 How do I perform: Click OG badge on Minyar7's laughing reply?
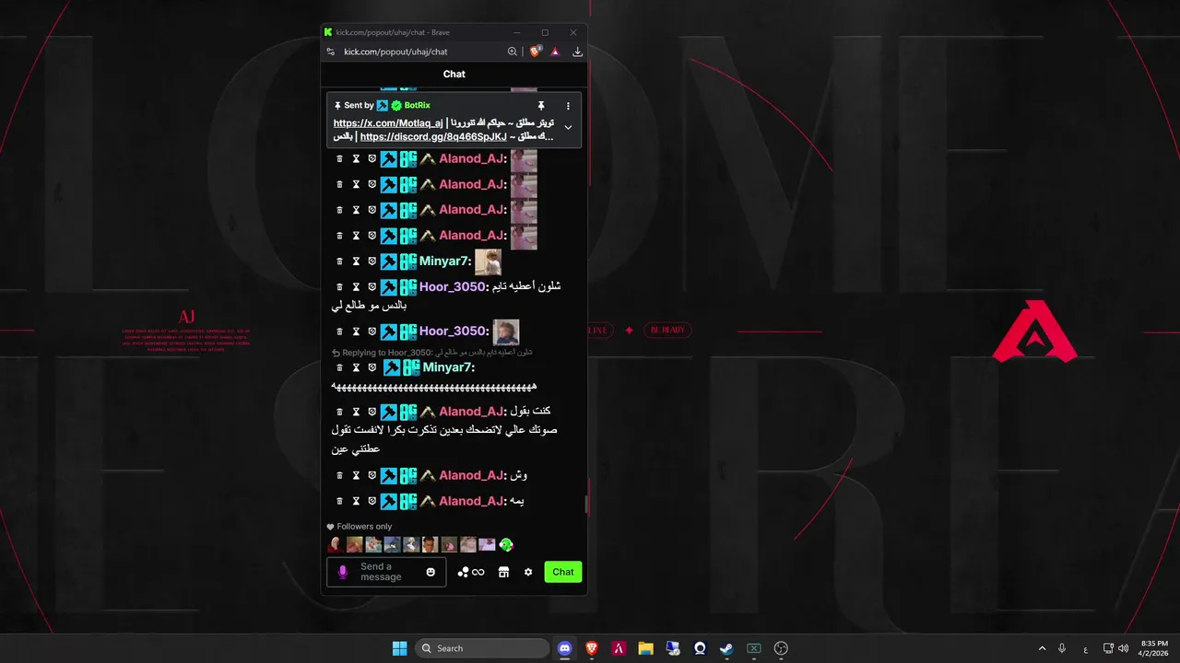(x=411, y=367)
